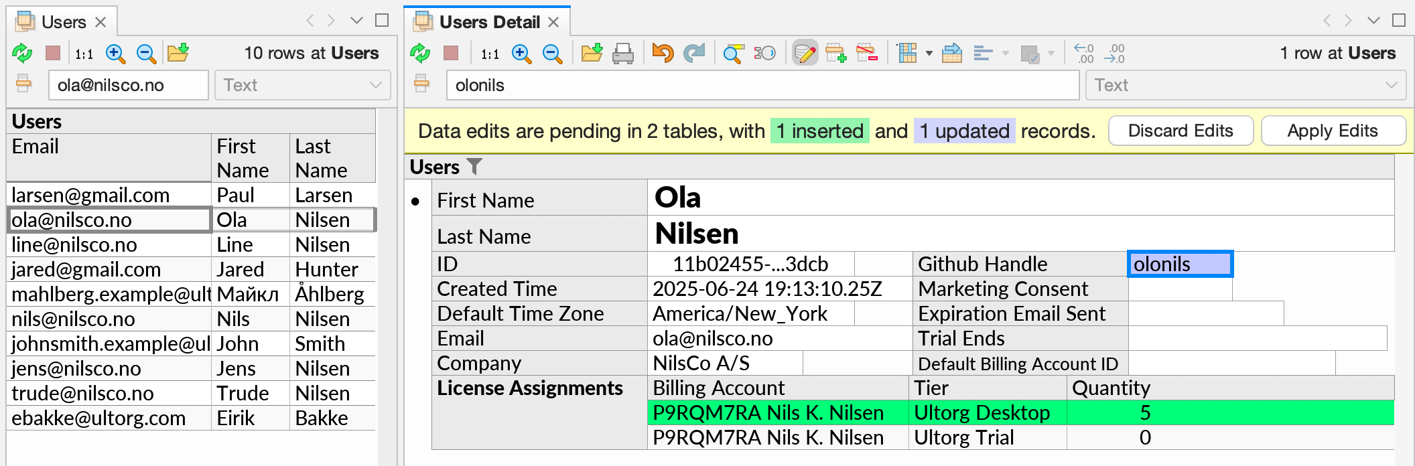Click the table layout grid icon
This screenshot has width=1415, height=466.
coord(907,53)
